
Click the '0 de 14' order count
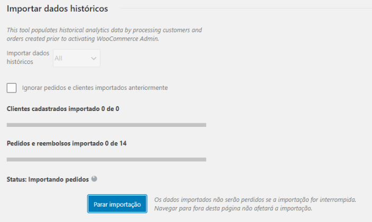point(116,143)
